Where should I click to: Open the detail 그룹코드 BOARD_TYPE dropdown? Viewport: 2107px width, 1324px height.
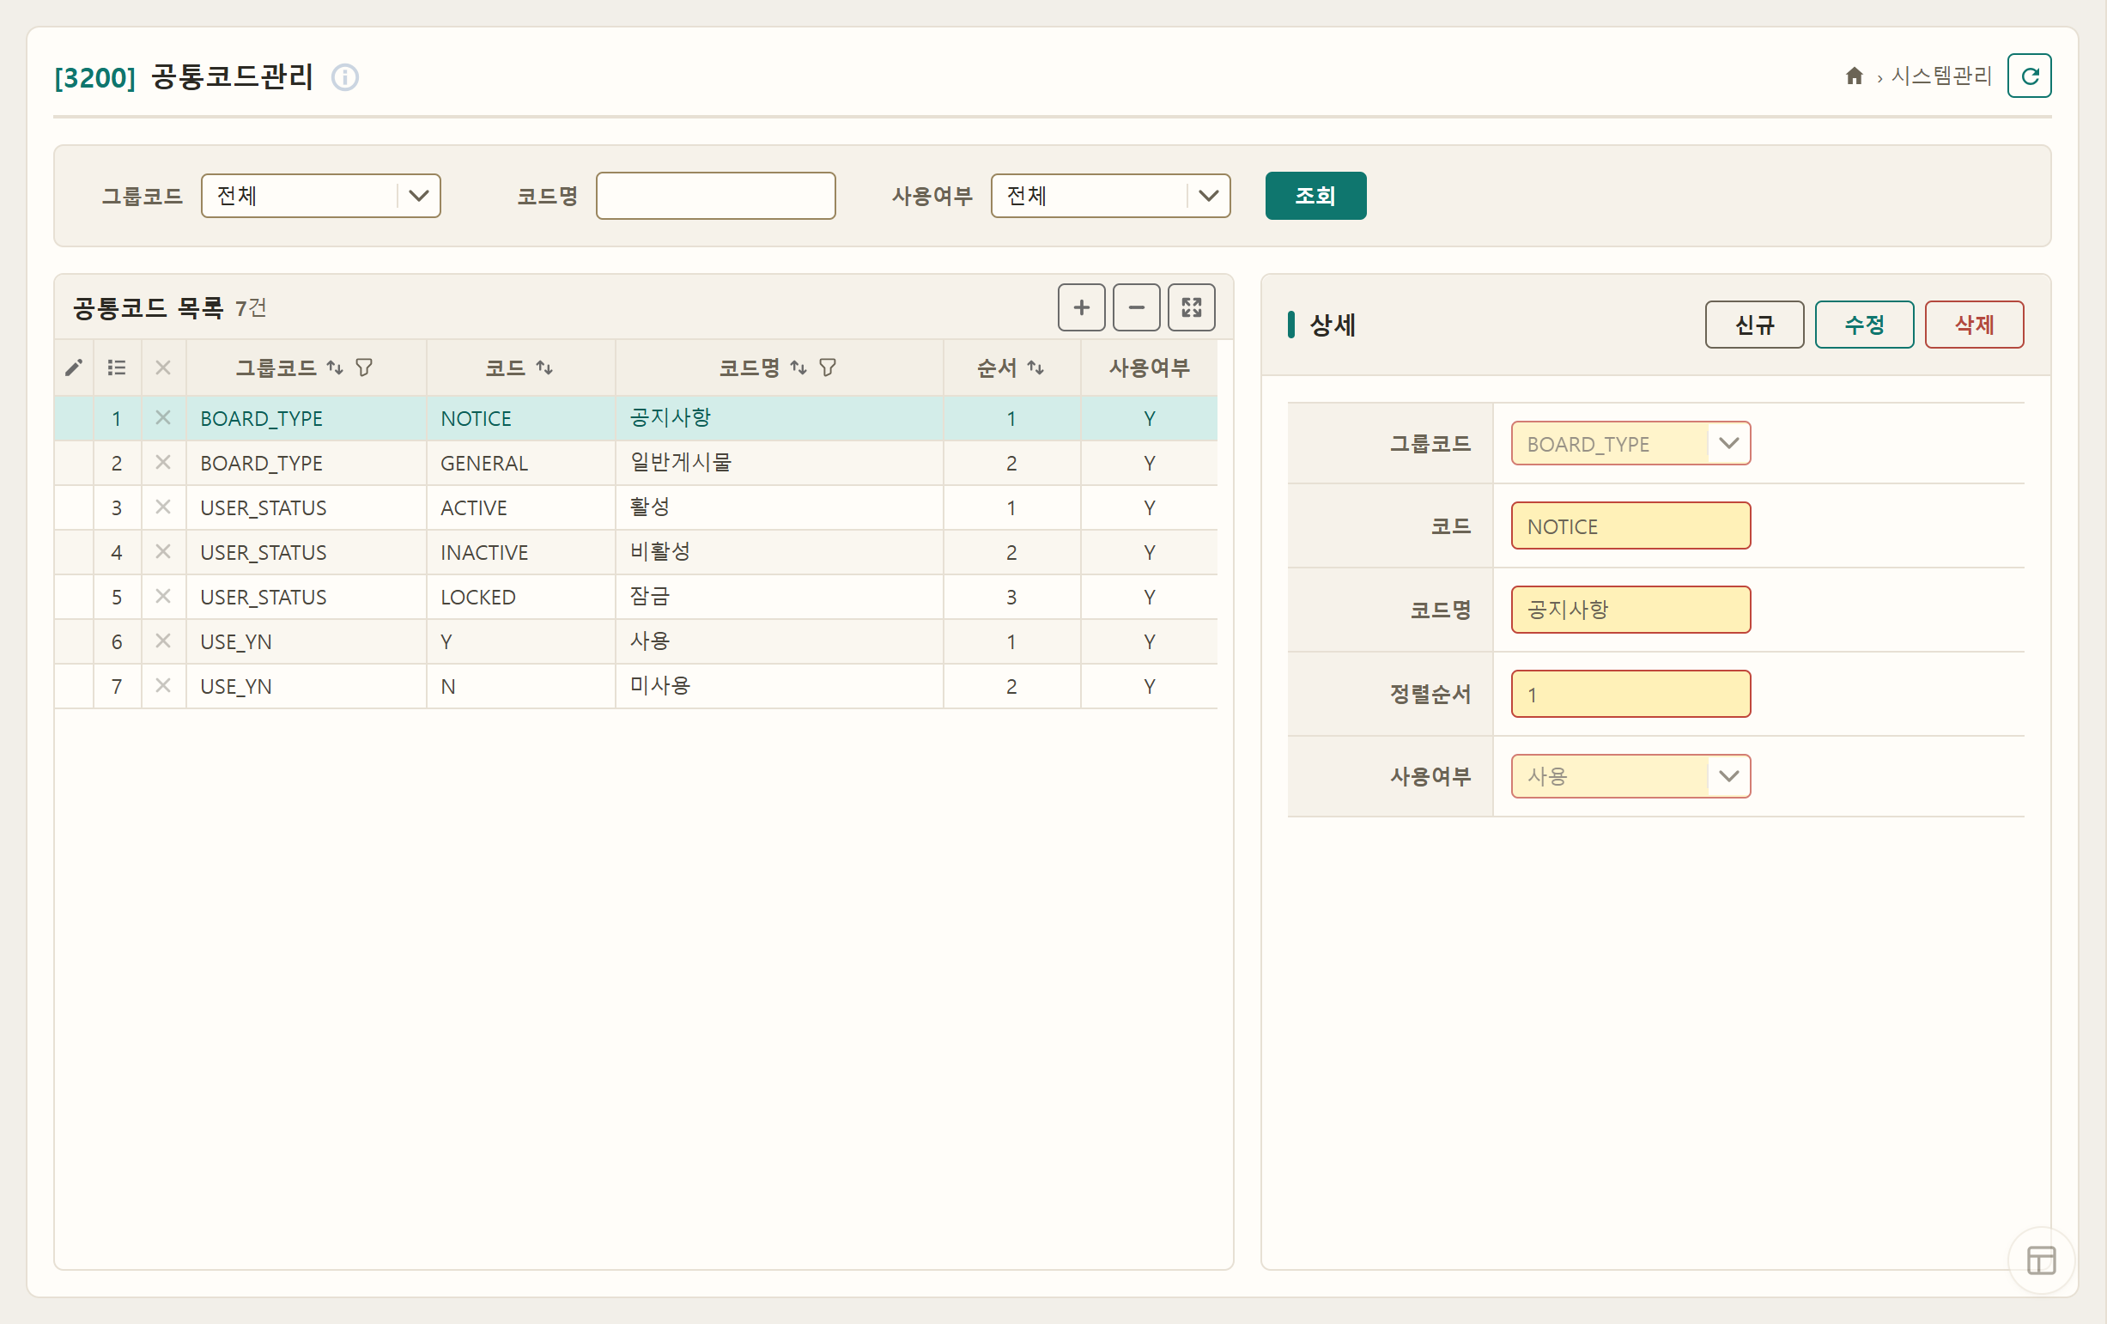[x=1630, y=443]
